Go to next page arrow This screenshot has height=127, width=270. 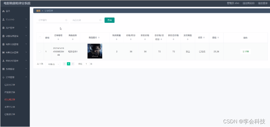coord(73,64)
